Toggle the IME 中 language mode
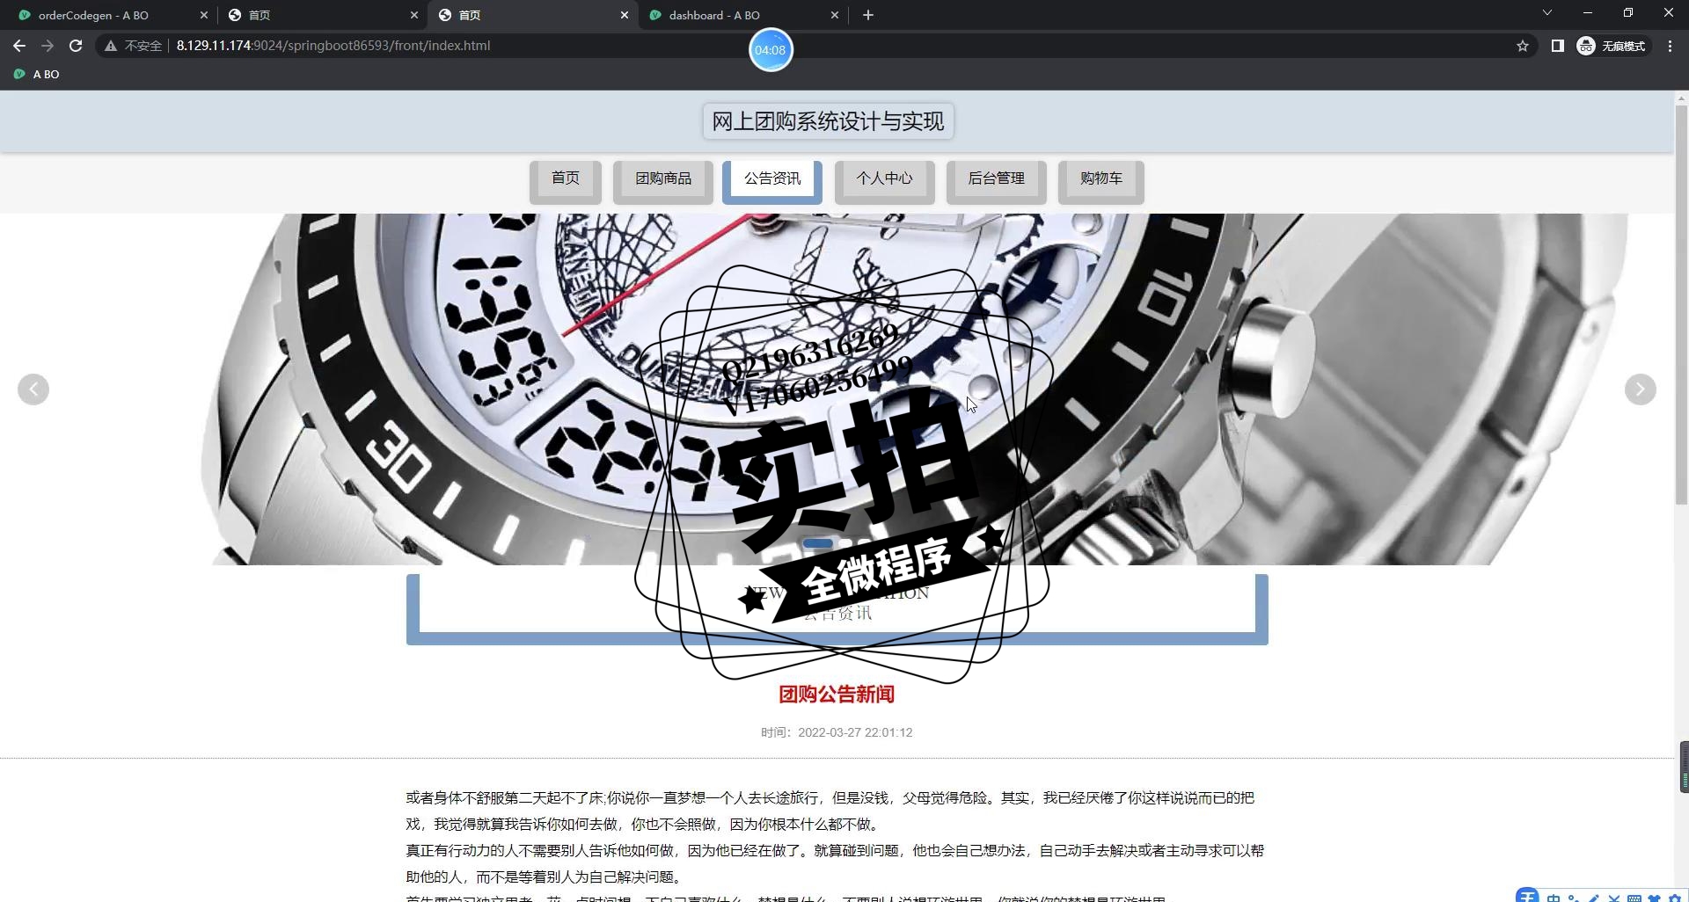 [1554, 897]
